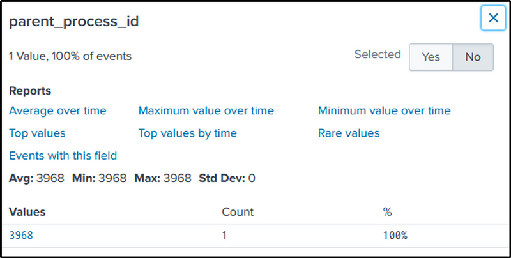
Task: Click the Count column header
Action: pos(238,211)
